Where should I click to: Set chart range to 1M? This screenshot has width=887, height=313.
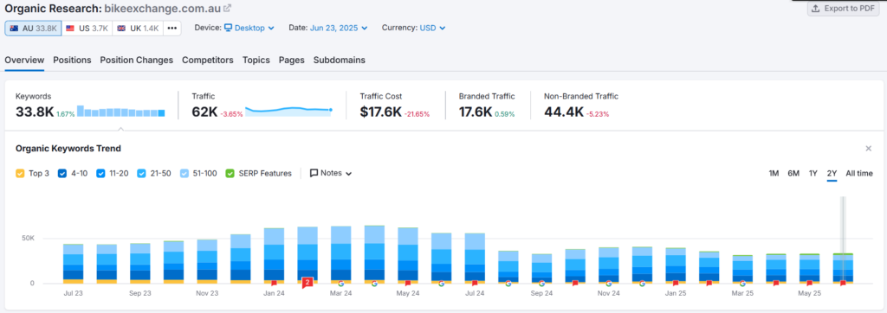(x=774, y=174)
